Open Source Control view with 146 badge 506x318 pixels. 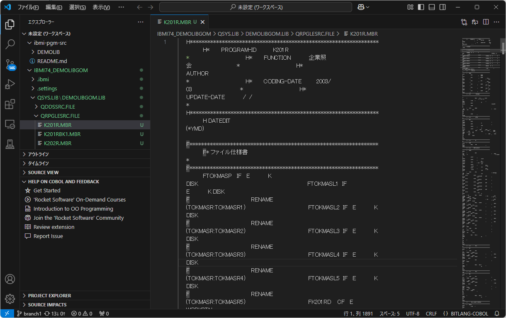(x=10, y=64)
